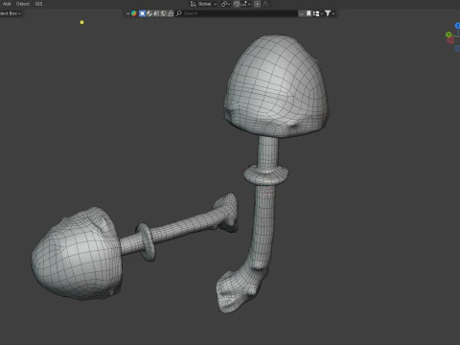Click the proportional falloff curve icon
Image resolution: width=460 pixels, height=345 pixels.
(265, 4)
